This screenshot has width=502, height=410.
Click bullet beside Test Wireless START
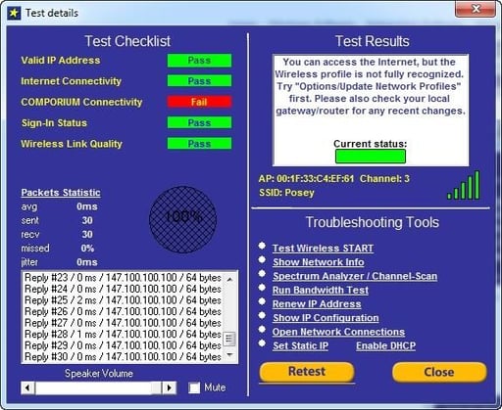tap(262, 246)
